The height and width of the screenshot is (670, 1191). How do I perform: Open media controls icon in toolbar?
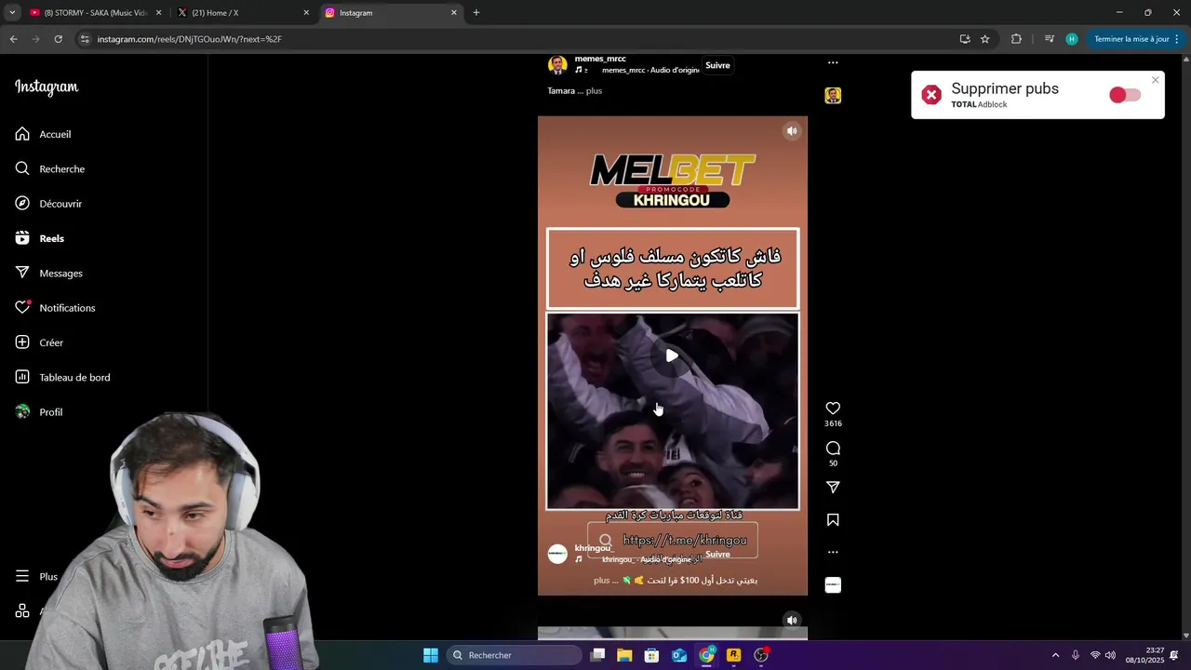[x=1050, y=39]
